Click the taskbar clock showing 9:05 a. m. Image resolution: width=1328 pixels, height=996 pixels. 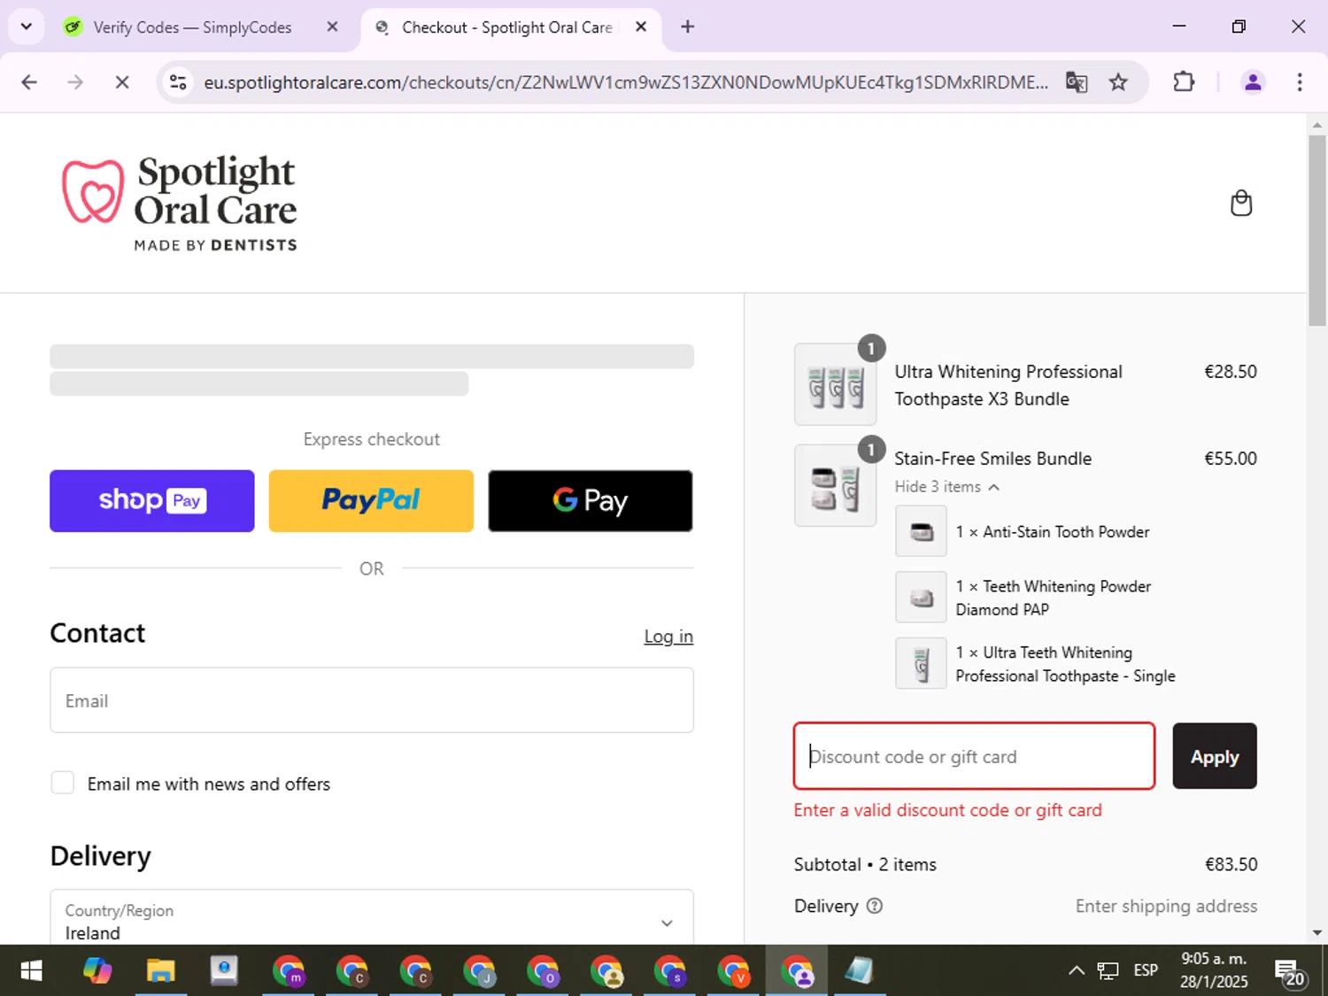pos(1214,970)
